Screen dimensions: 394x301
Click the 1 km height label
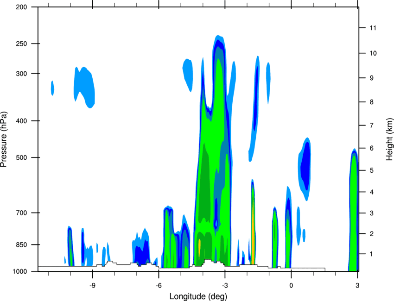(x=371, y=254)
